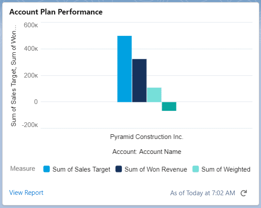Click the teal Sum of Weighted legend swatch
The width and height of the screenshot is (261, 208).
(196, 169)
